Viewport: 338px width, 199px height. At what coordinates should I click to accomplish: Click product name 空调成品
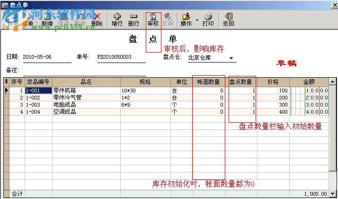tap(65, 112)
